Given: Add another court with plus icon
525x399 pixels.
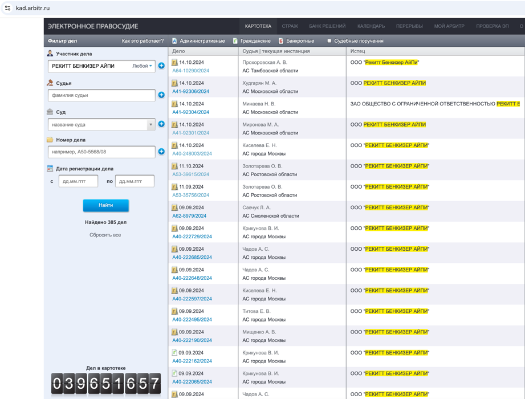Looking at the screenshot, I should [x=161, y=124].
